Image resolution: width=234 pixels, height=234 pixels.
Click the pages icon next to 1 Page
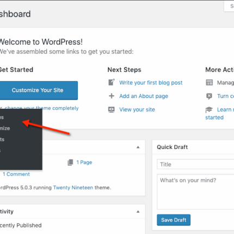[x=70, y=162]
